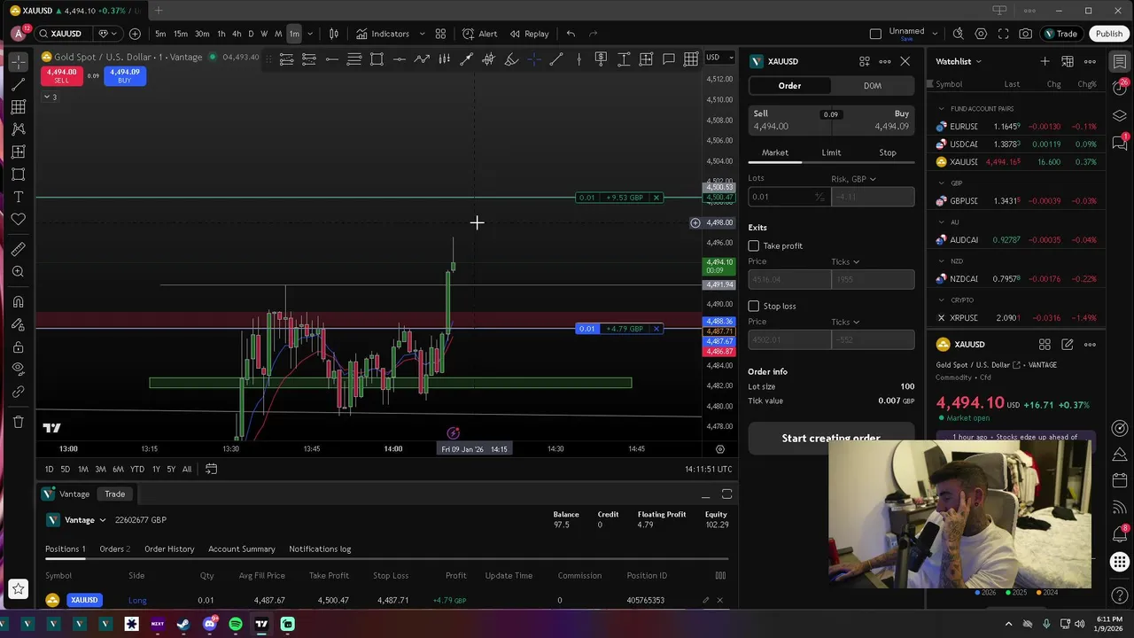Enter fullscreen mode
This screenshot has width=1134, height=638.
point(1003,34)
